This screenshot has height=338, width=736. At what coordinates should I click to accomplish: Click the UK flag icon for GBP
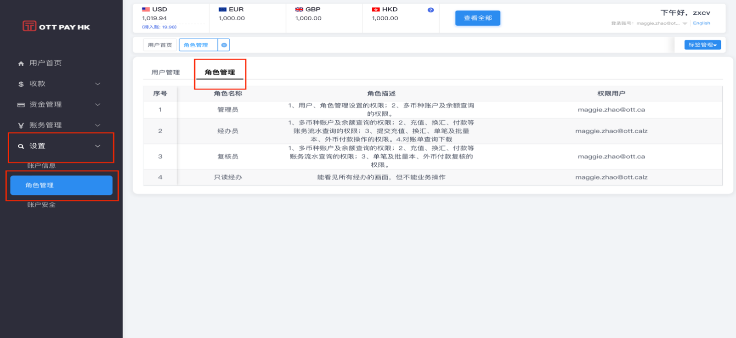tap(299, 9)
